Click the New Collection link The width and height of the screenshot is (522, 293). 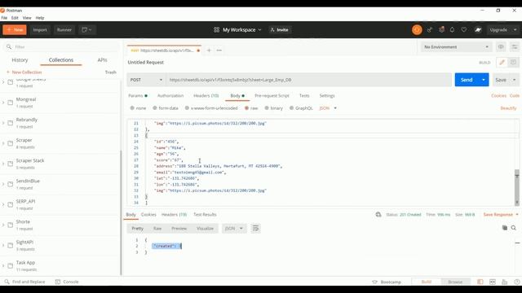(24, 72)
